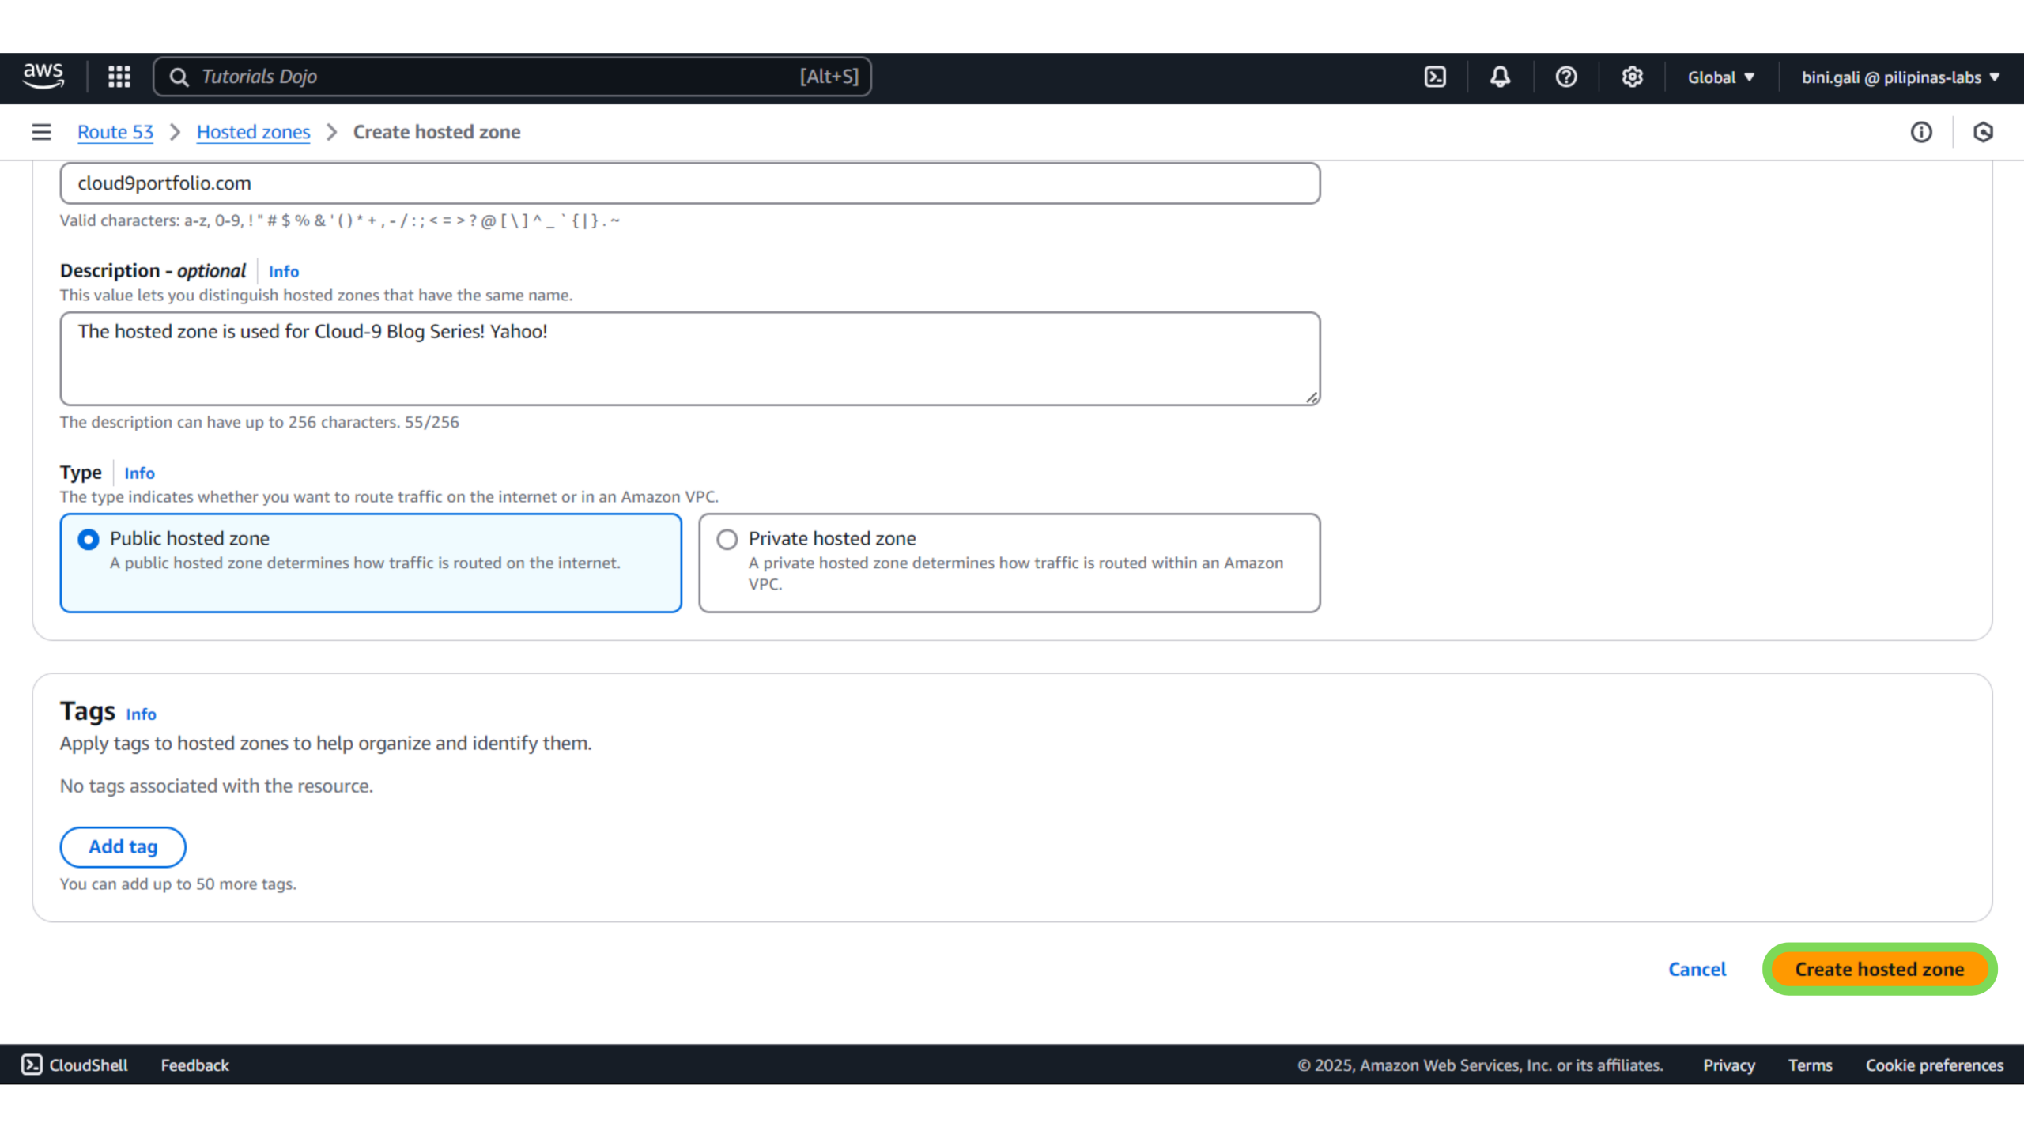Select the Public hosted zone radio
The height and width of the screenshot is (1138, 2024).
pos(89,540)
